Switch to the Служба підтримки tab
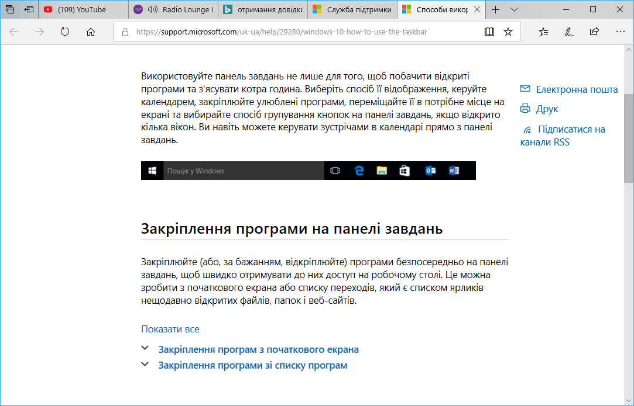Viewport: 634px width, 406px height. pyautogui.click(x=352, y=10)
